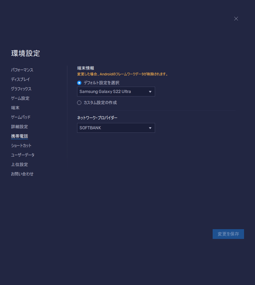Screen dimensions: 255x285
Task: Click the ネットワーク・プロバイダー label
Action: click(x=97, y=118)
